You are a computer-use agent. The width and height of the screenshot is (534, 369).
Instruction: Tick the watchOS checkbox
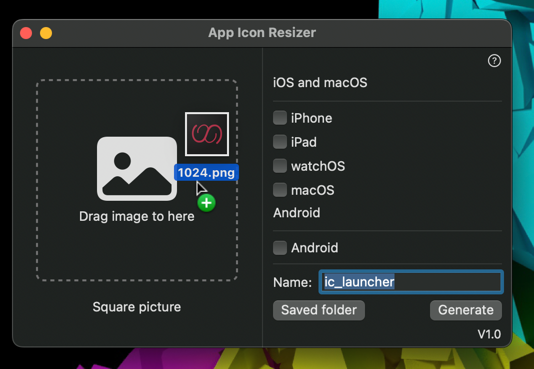coord(280,166)
